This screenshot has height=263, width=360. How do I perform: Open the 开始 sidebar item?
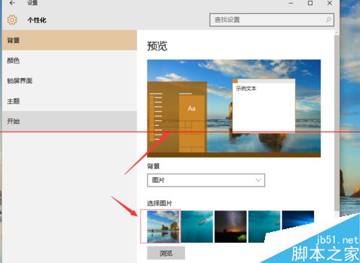tap(69, 121)
